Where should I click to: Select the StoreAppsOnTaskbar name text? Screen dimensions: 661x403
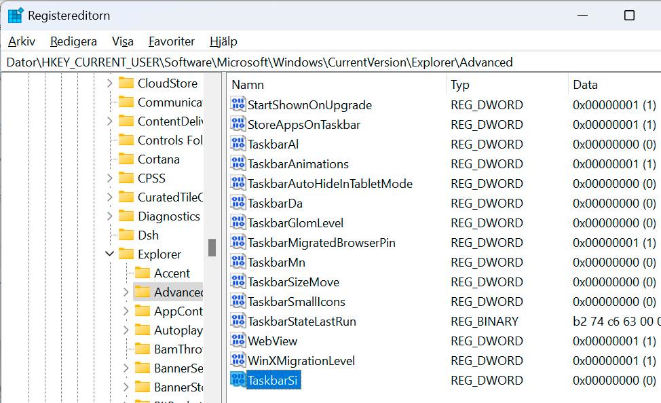304,124
